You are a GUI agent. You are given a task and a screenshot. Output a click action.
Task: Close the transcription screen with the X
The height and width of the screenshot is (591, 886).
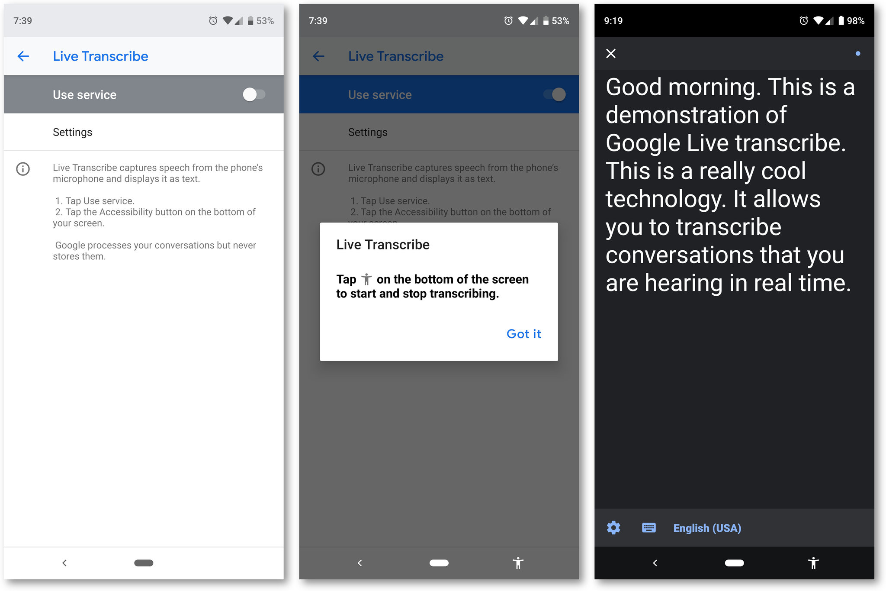pos(611,53)
